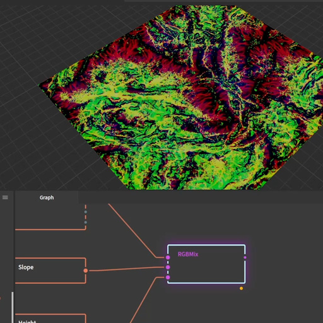
Task: Click the RGBMix node's output port
Action: coord(245,257)
